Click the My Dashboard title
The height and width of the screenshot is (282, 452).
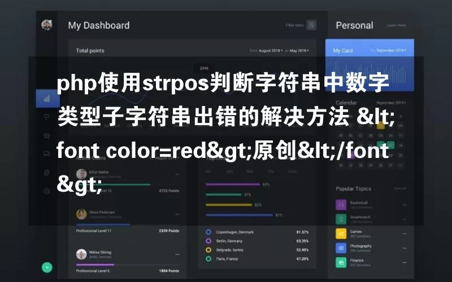(x=99, y=25)
